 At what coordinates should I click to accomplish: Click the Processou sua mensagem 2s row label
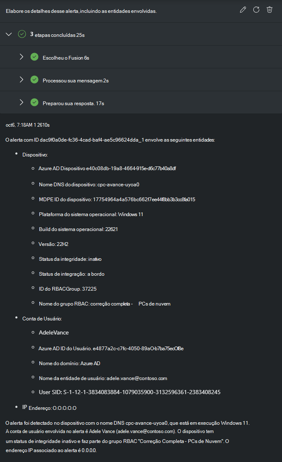coord(75,81)
